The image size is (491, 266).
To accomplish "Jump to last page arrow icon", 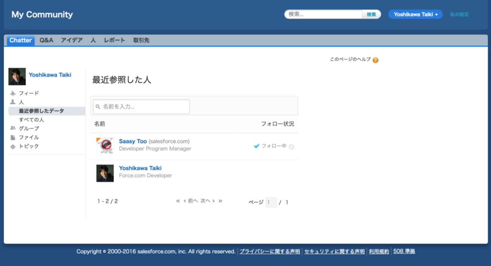I will [x=221, y=201].
